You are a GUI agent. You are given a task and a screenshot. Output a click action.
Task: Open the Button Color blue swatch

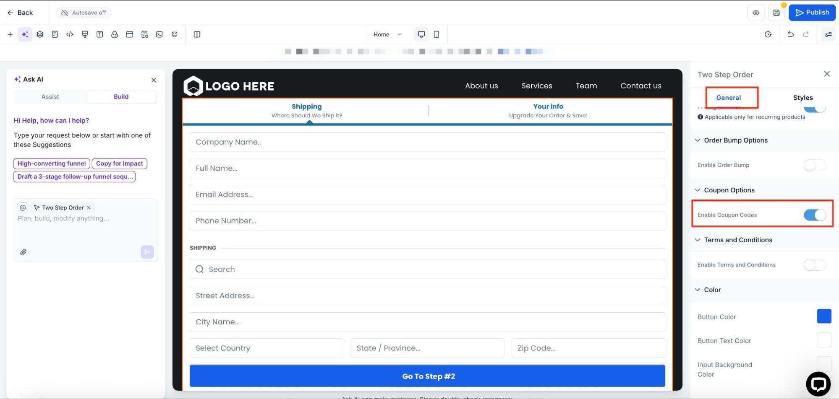click(x=823, y=316)
